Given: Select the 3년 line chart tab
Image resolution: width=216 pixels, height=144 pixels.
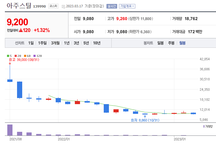Looking at the screenshot, I should [x=76, y=43].
